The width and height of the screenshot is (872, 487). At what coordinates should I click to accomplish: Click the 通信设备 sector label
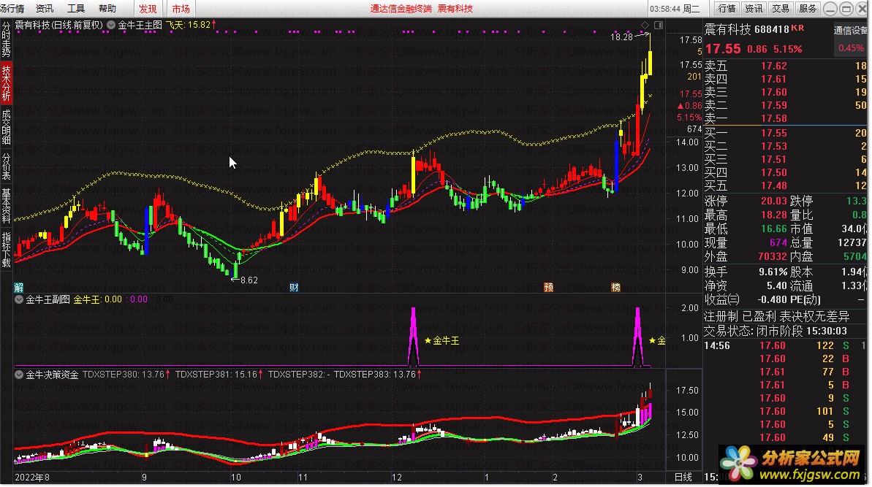tap(851, 31)
